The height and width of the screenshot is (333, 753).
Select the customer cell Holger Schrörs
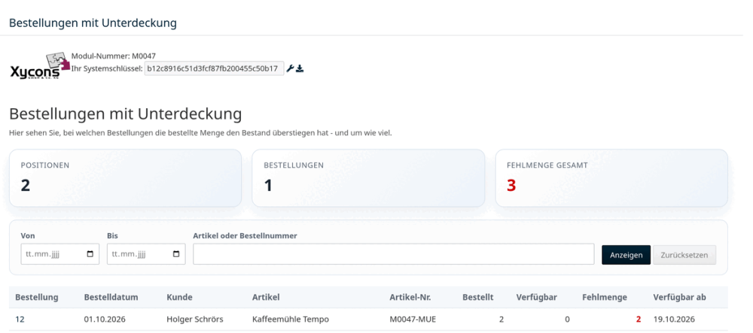[x=195, y=319]
